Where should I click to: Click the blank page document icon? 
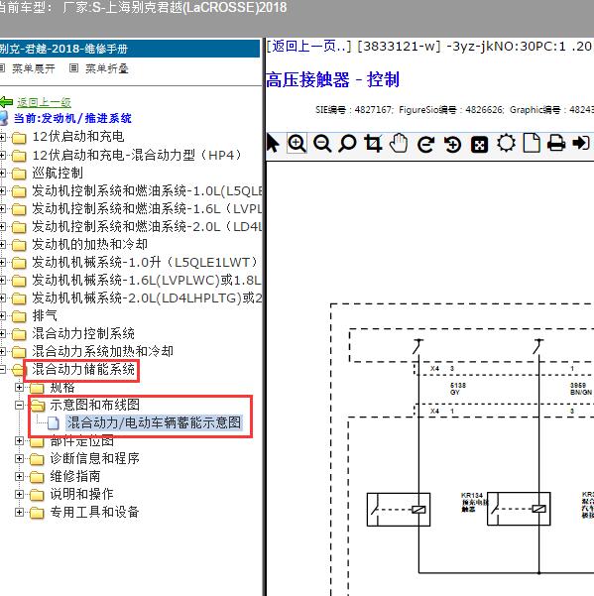tap(532, 144)
